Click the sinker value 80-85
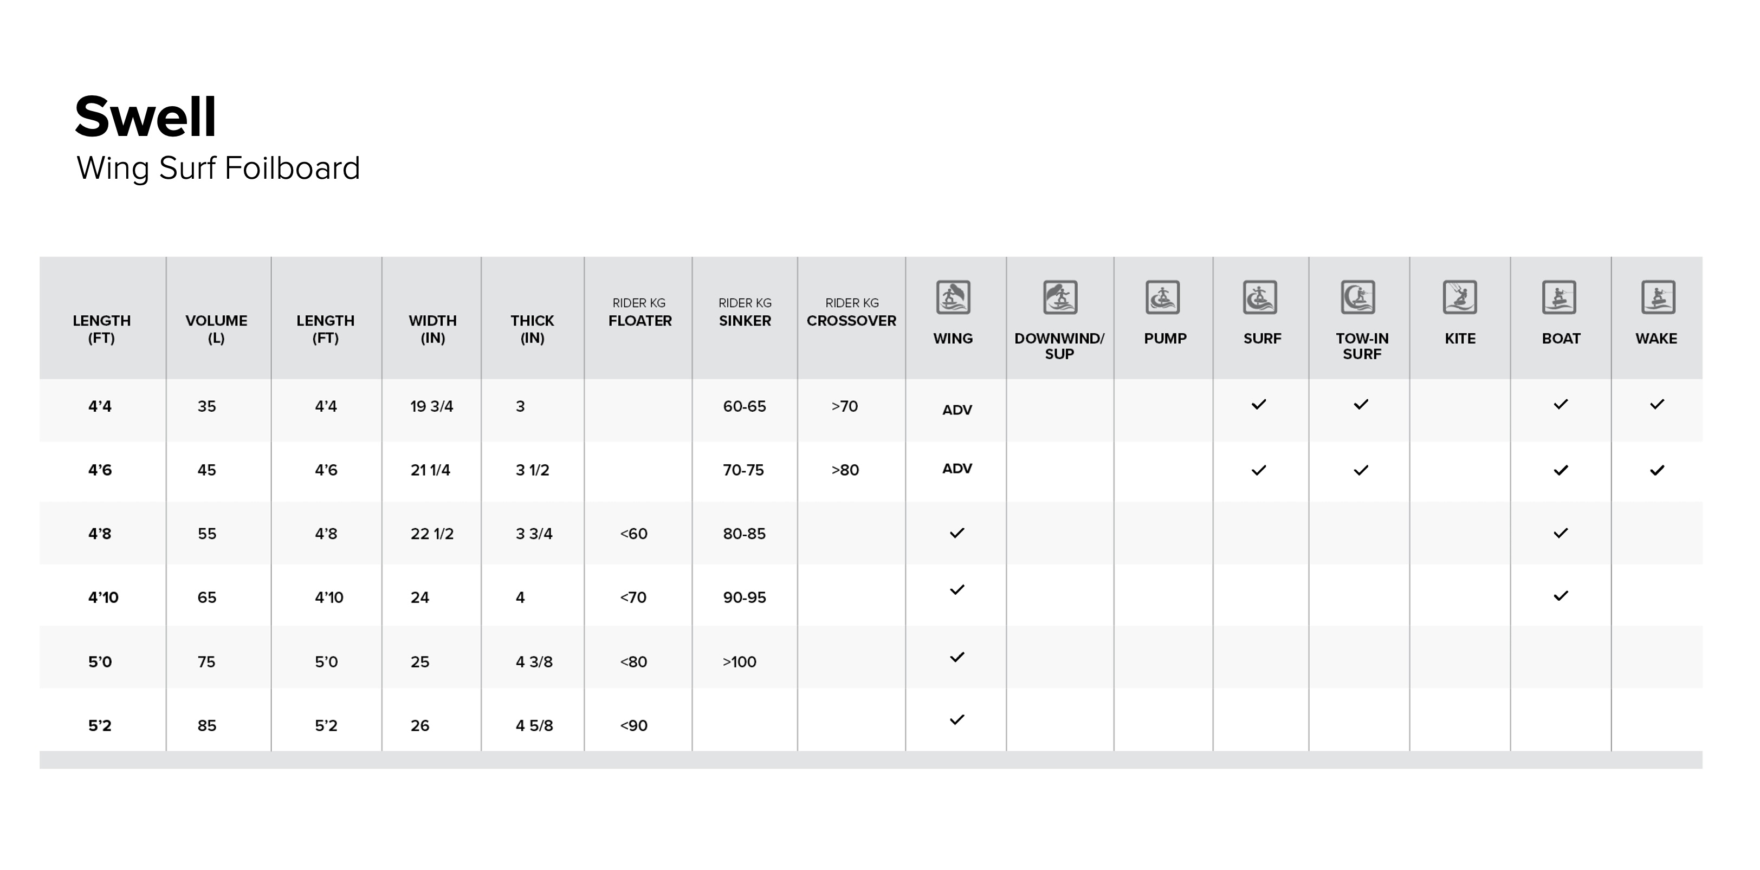The width and height of the screenshot is (1760, 870). [x=744, y=534]
